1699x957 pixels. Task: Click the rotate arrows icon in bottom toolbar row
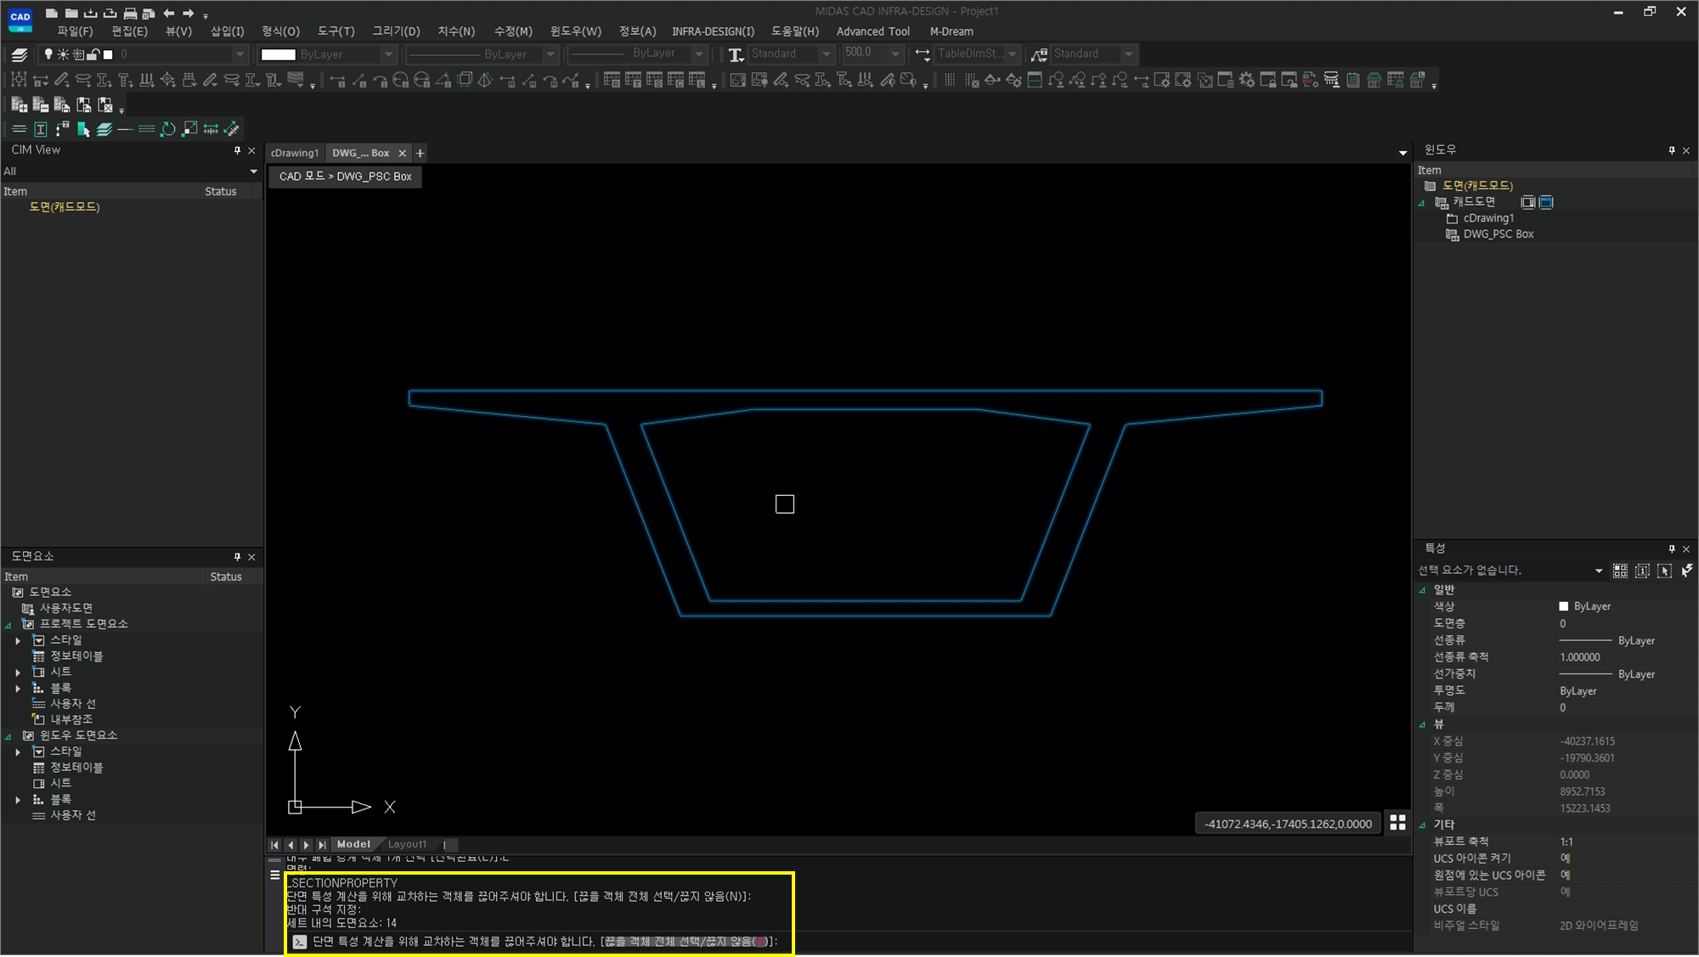click(168, 129)
